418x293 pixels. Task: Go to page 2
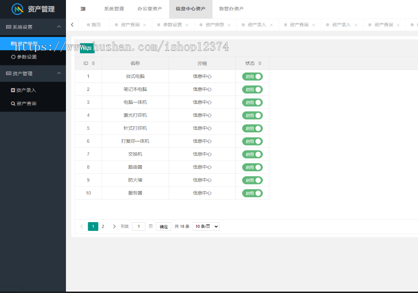[103, 226]
